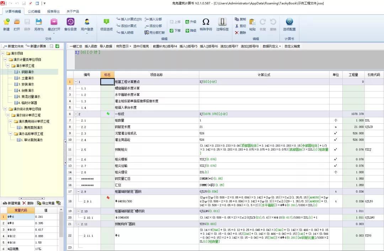
Task: Collapse the 演示单项工程 tree folder
Action: [x=8, y=66]
